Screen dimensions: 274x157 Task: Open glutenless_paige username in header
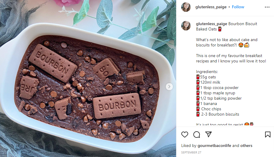211,7
